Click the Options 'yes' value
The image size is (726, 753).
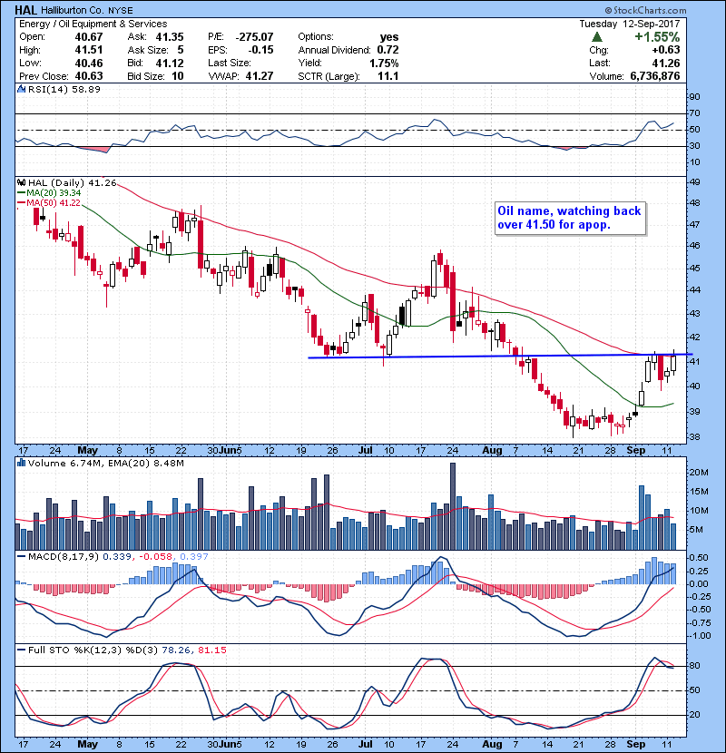pyautogui.click(x=389, y=37)
